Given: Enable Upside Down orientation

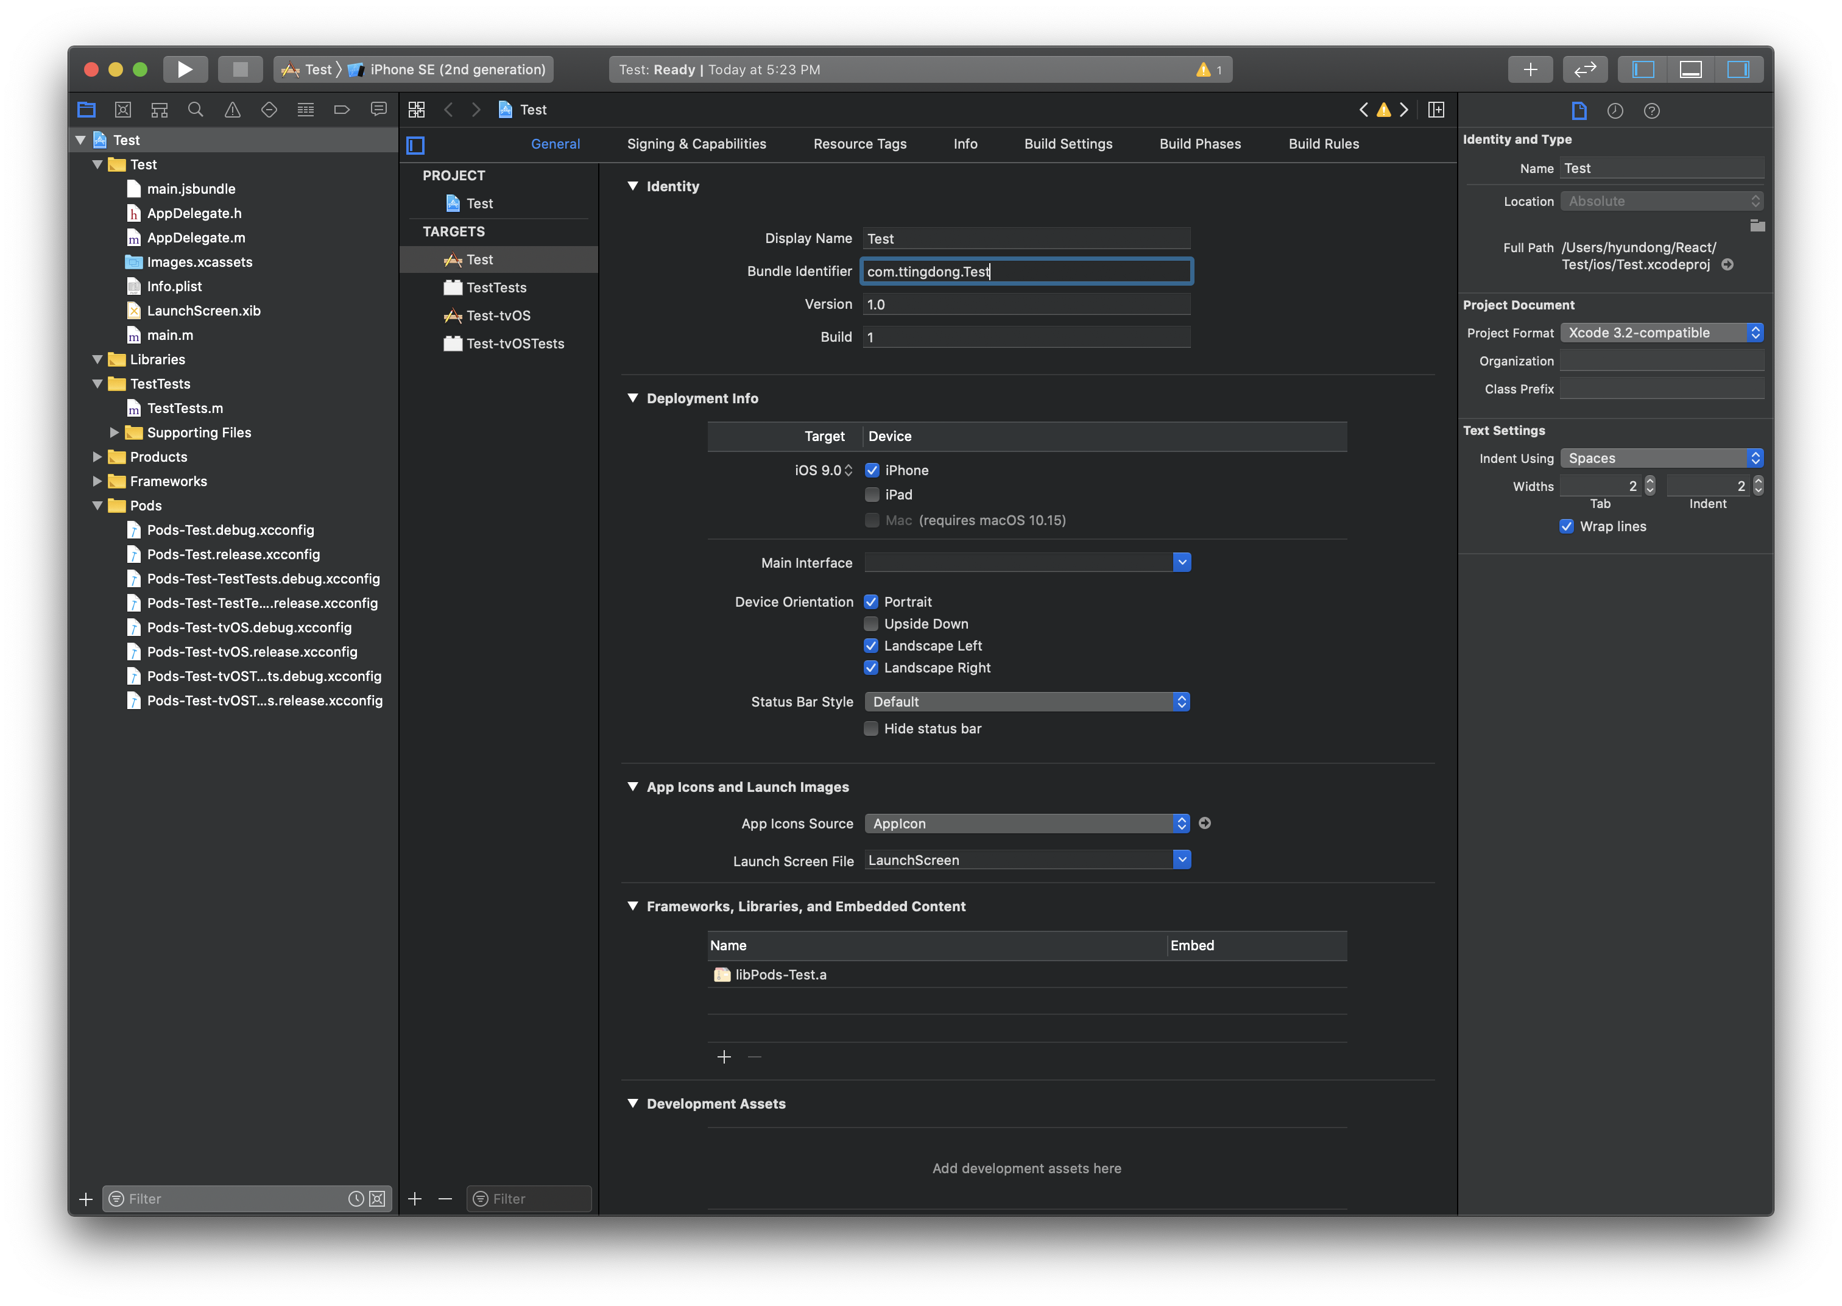Looking at the screenshot, I should (x=871, y=623).
